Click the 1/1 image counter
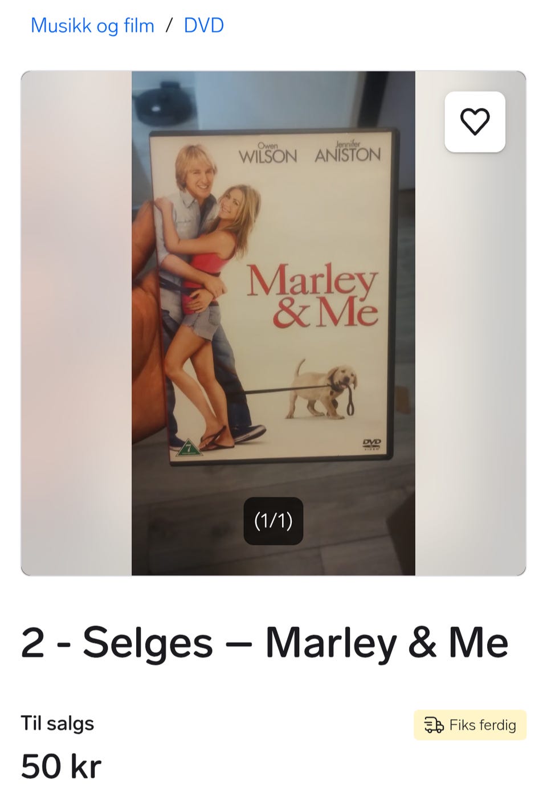The width and height of the screenshot is (547, 792). coord(273,521)
